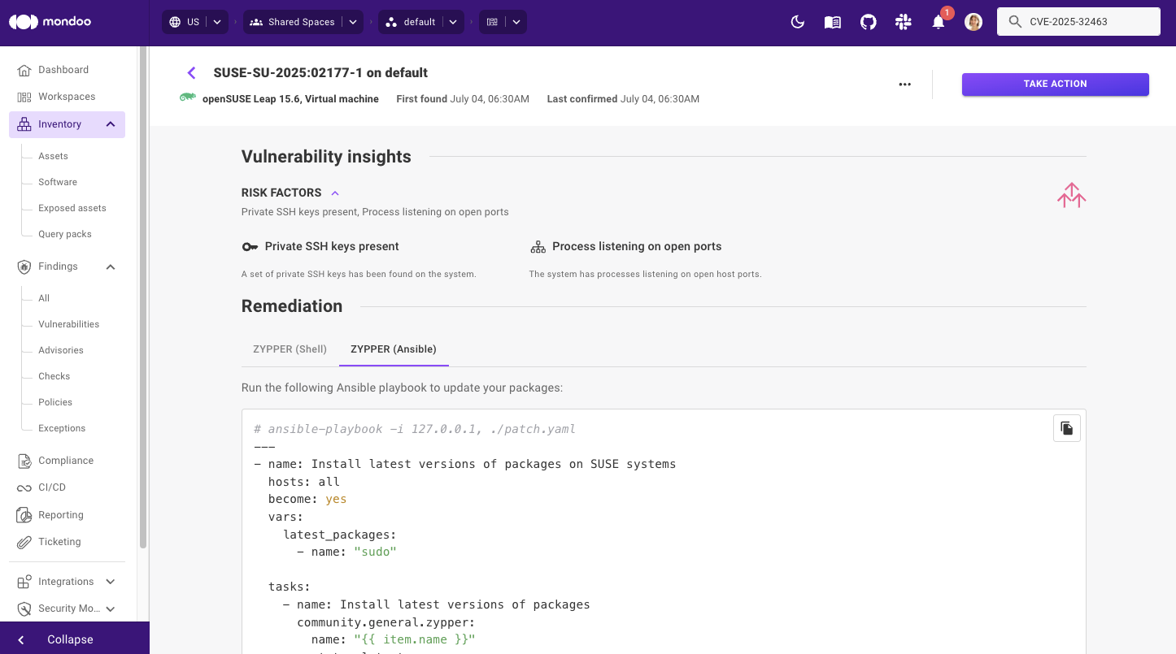Collapse the Findings menu section
The image size is (1176, 654).
click(x=111, y=266)
